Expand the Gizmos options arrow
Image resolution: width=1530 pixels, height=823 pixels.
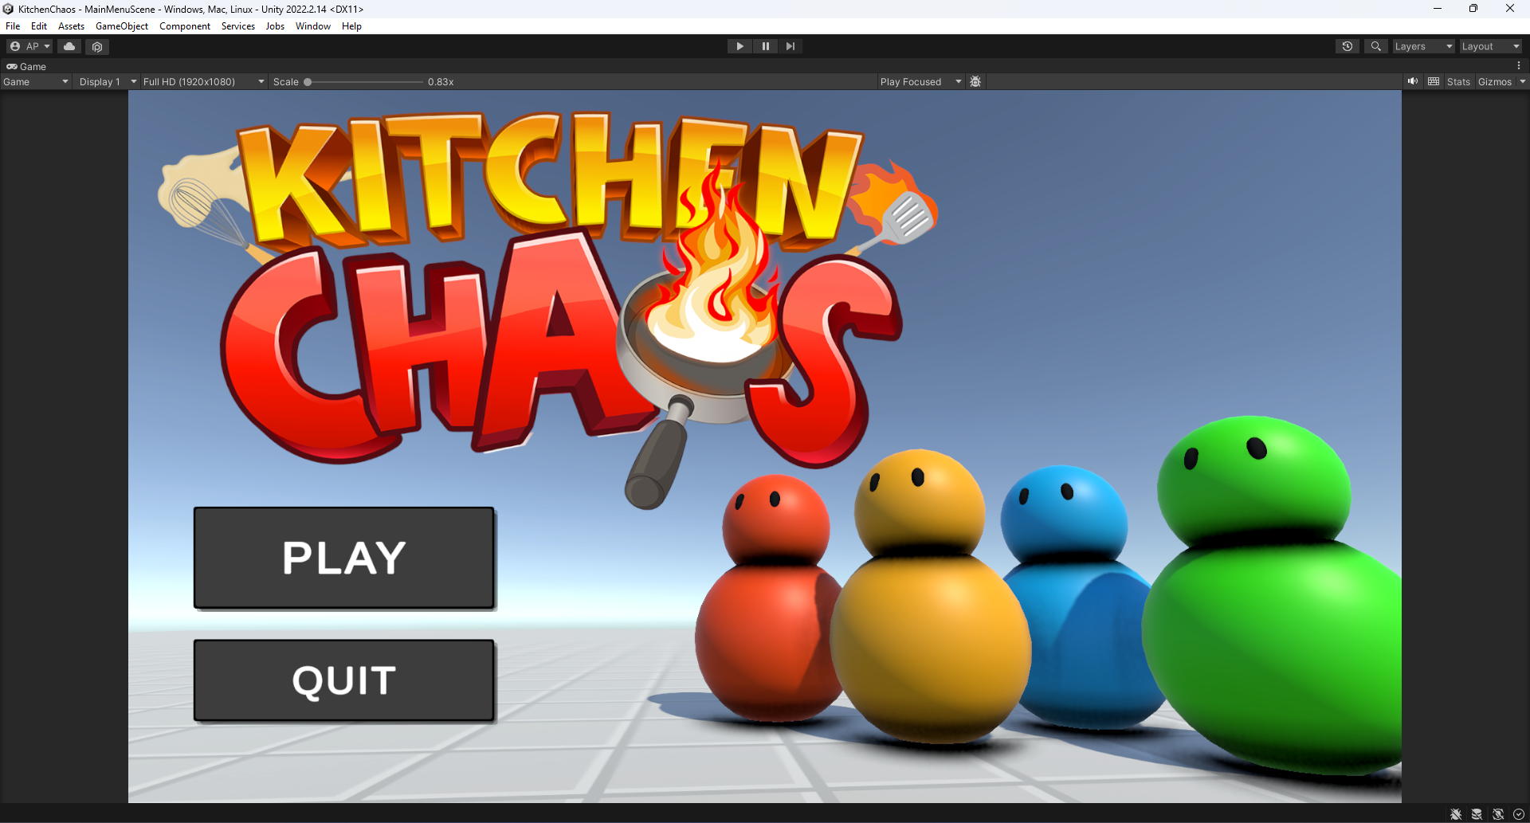[1522, 81]
